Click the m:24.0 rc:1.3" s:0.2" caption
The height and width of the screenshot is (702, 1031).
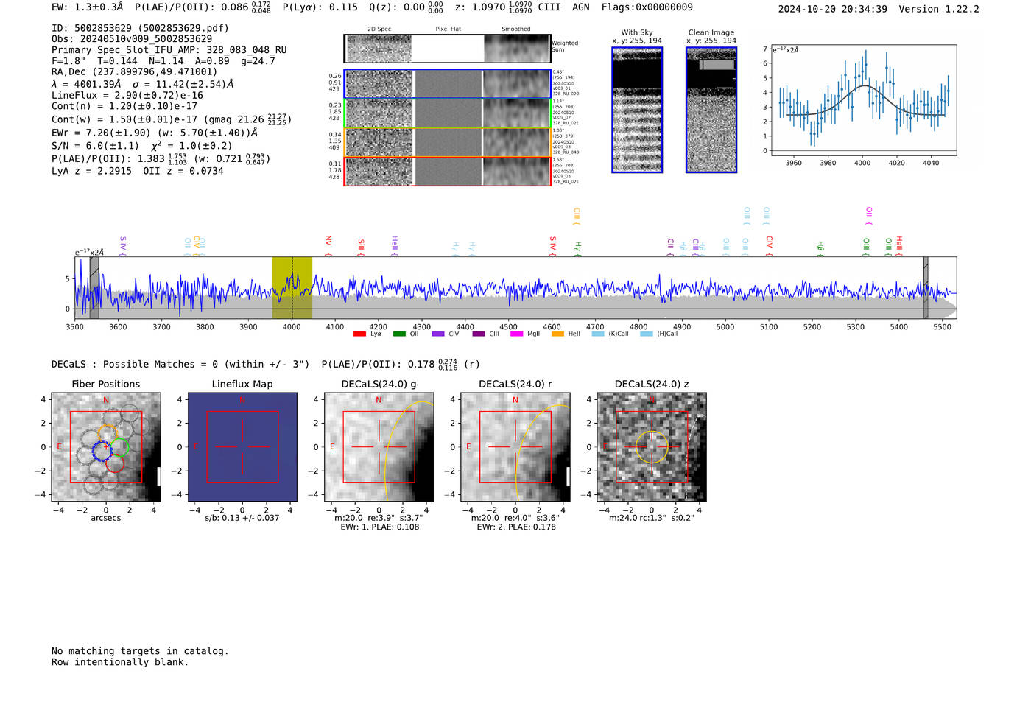click(x=652, y=518)
